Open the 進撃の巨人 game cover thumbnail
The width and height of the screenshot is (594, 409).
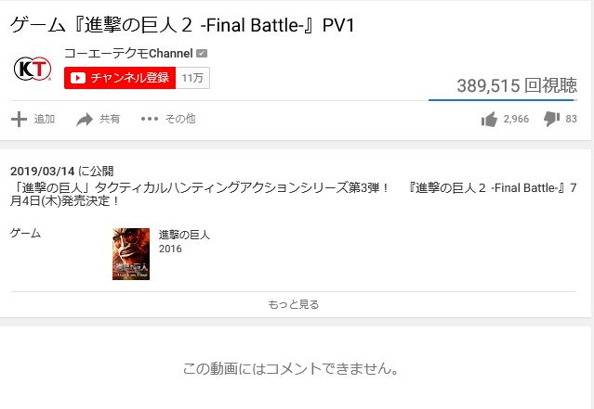pyautogui.click(x=131, y=254)
